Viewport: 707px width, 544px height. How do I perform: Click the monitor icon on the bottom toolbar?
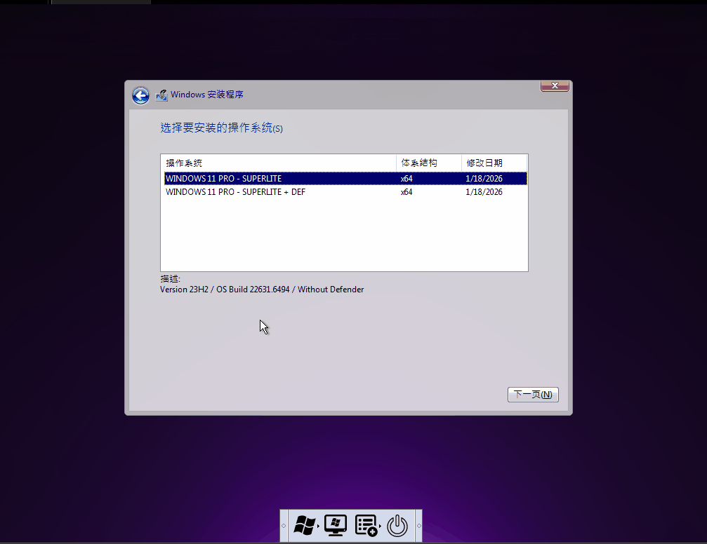click(335, 525)
